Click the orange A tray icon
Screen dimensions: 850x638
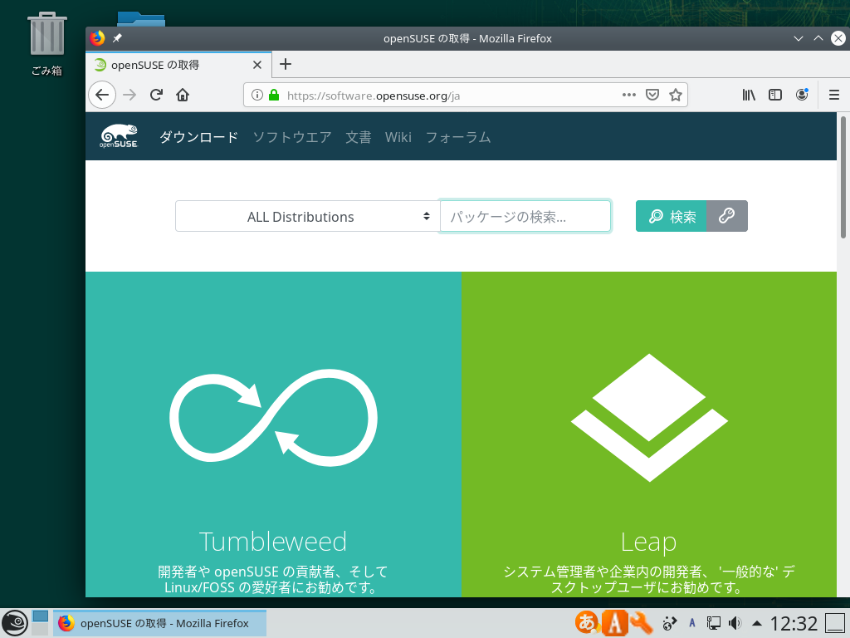pos(615,623)
